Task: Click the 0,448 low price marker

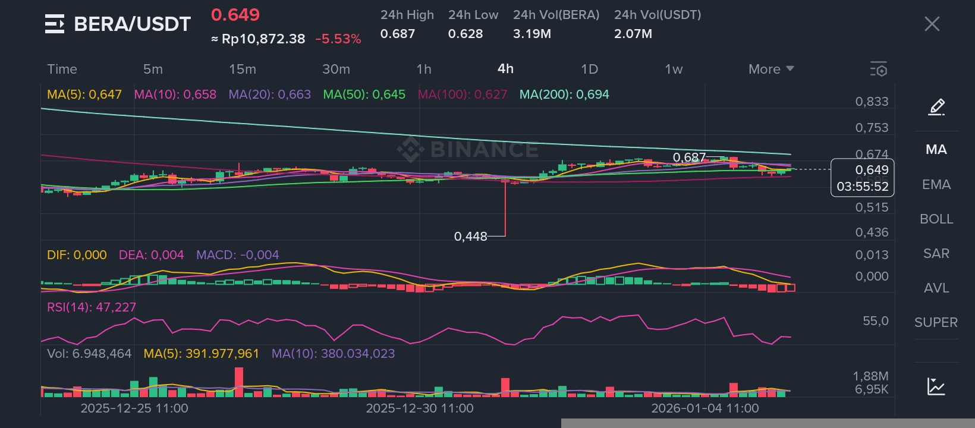Action: pos(471,237)
